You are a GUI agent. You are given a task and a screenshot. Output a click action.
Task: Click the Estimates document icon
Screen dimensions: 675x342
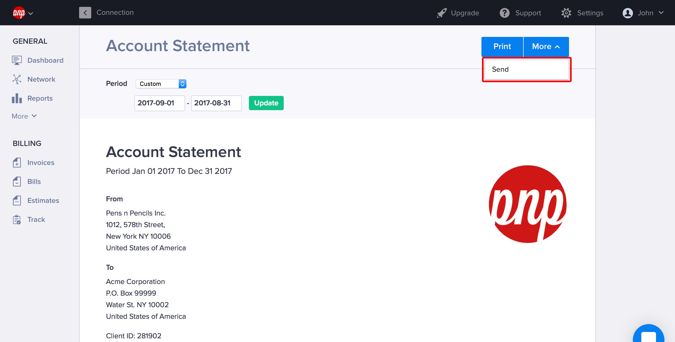pos(17,201)
